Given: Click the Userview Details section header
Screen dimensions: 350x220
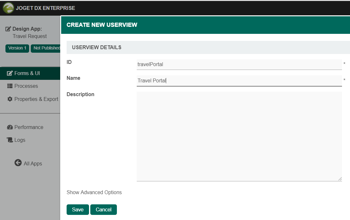Looking at the screenshot, I should point(97,47).
